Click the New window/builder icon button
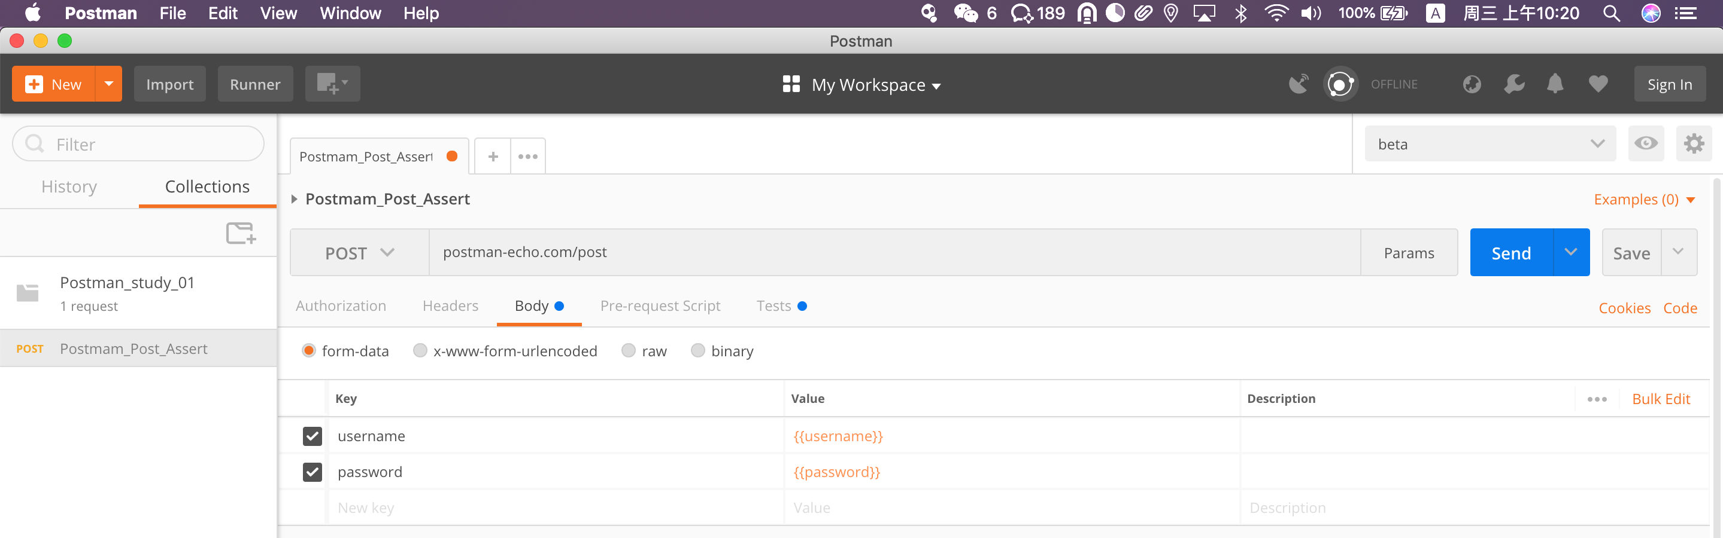The width and height of the screenshot is (1723, 538). pos(332,84)
